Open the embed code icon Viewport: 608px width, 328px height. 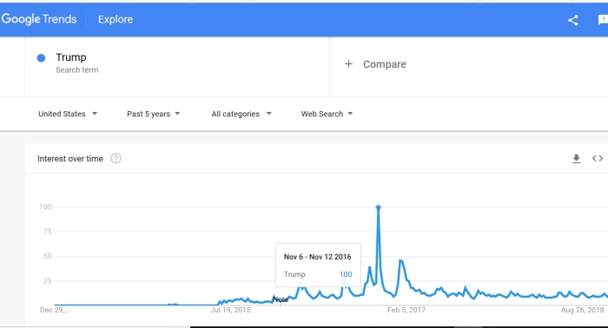[598, 158]
